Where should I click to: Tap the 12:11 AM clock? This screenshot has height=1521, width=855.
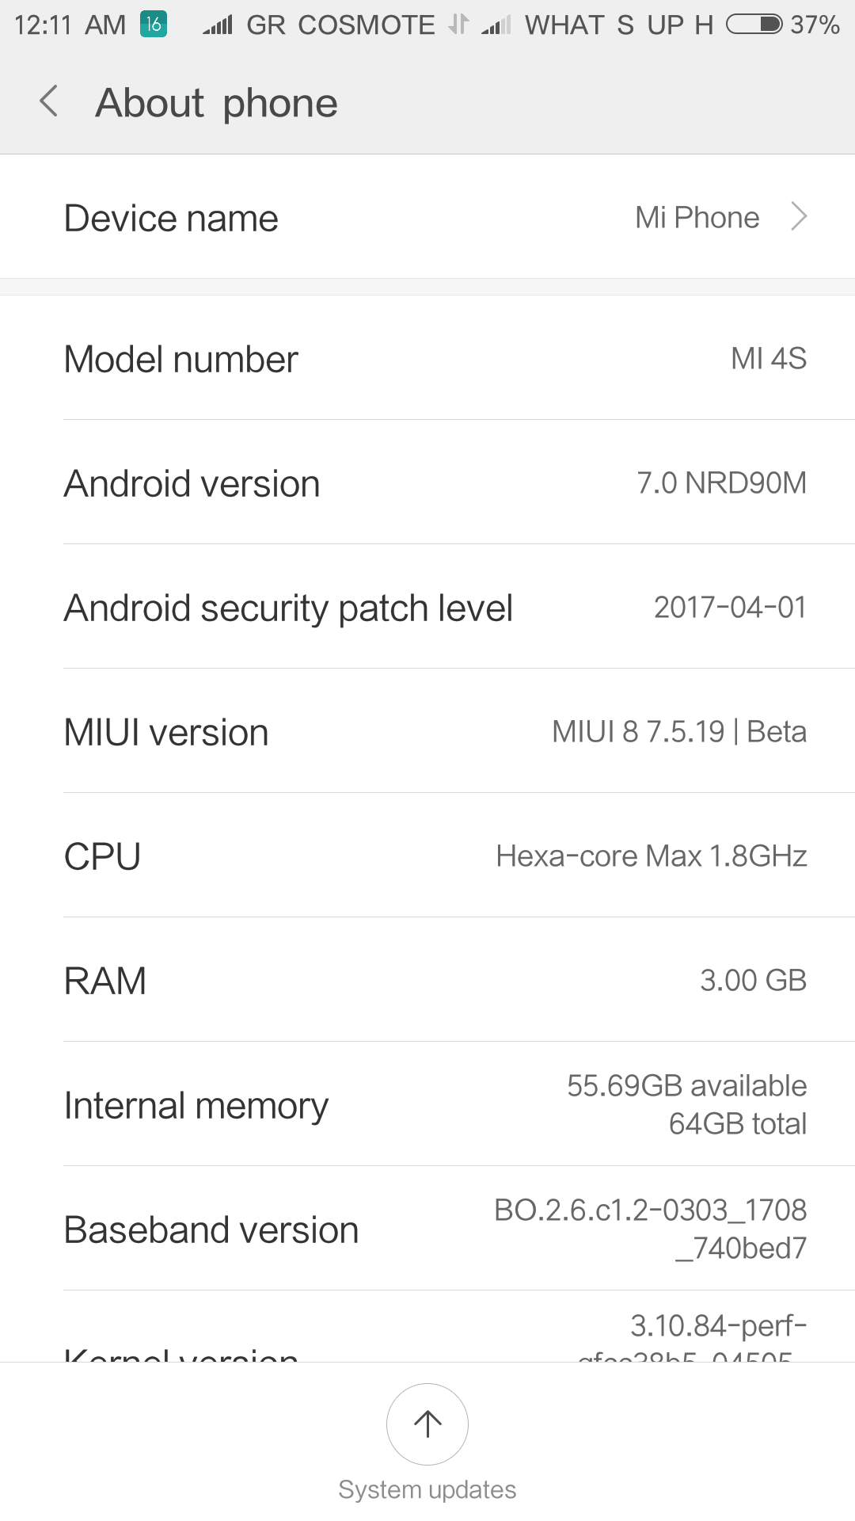click(x=70, y=25)
